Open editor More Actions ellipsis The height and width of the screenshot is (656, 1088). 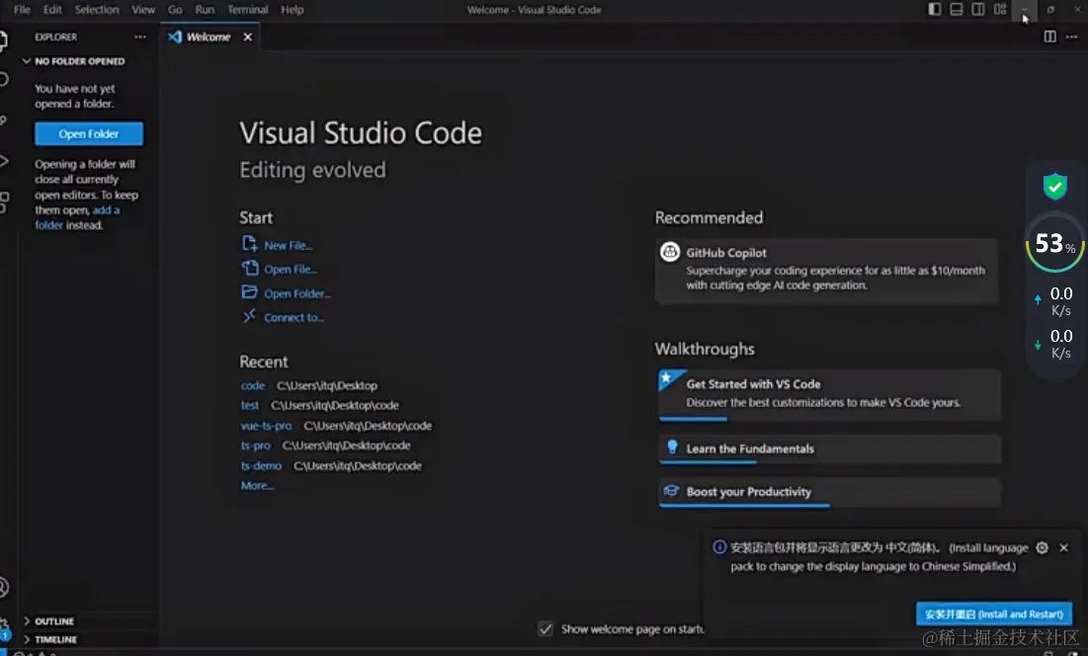pos(1071,36)
